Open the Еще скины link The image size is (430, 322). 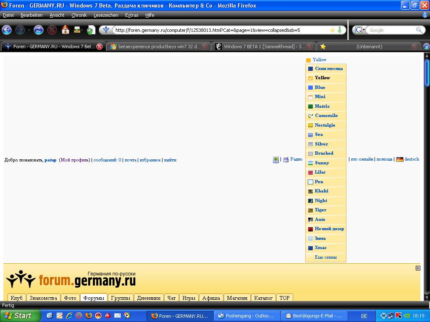coord(325,257)
